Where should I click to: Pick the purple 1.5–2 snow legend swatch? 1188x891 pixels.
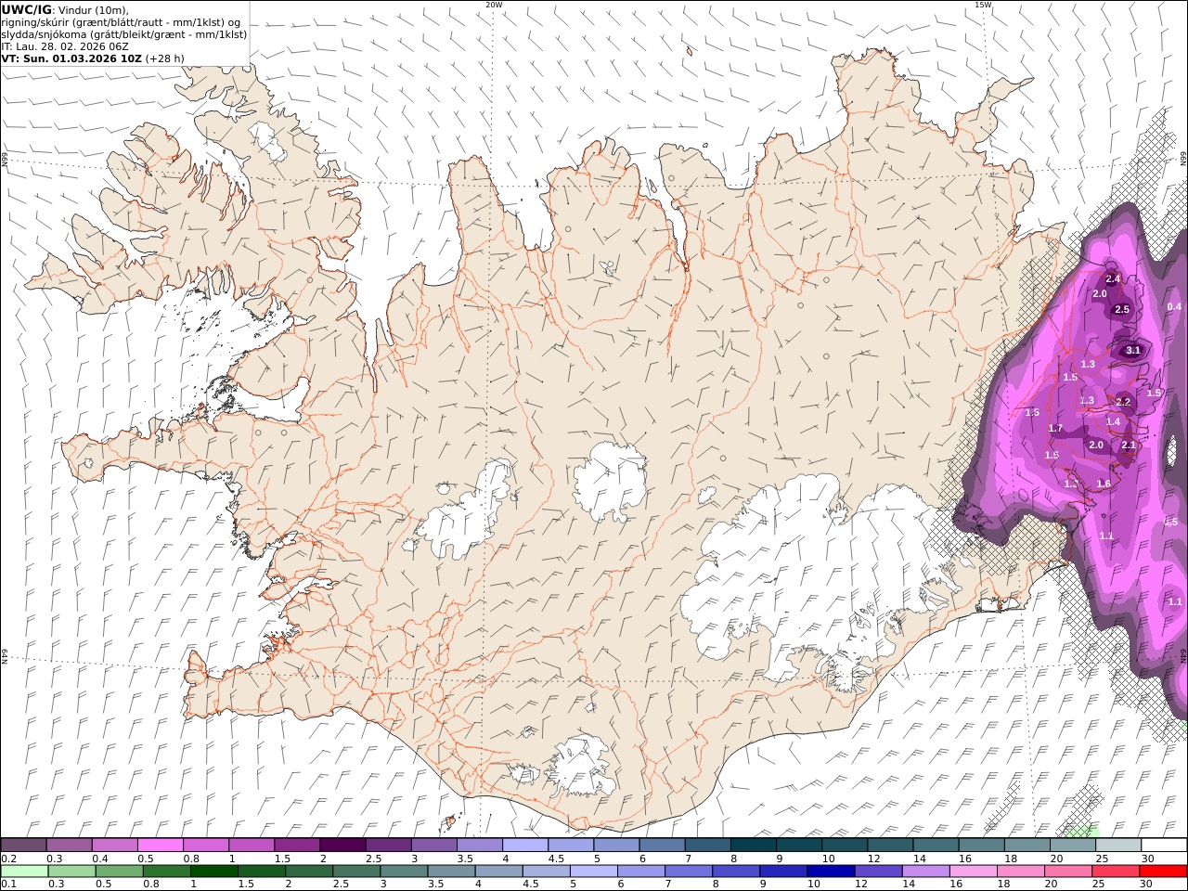tap(297, 846)
